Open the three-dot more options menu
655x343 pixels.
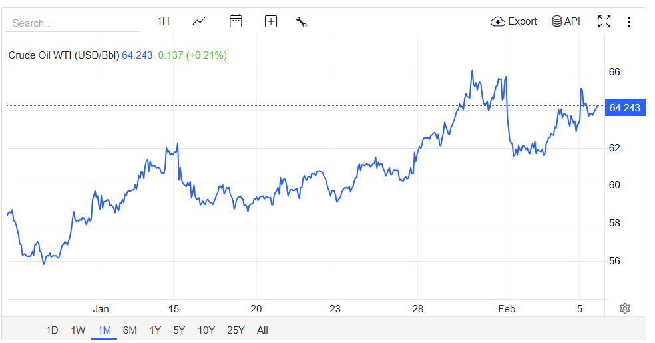click(x=629, y=22)
